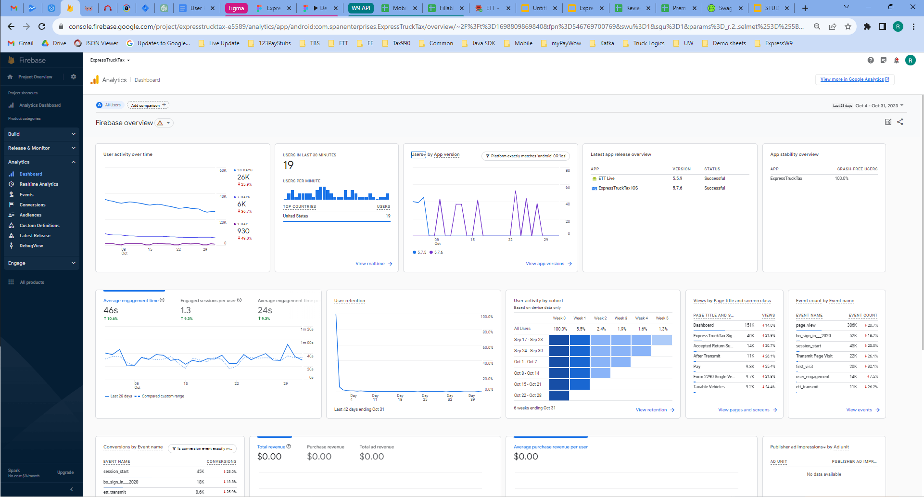Open Publisher ad impressions dropdown
Screen dimensions: 924x497
797,447
